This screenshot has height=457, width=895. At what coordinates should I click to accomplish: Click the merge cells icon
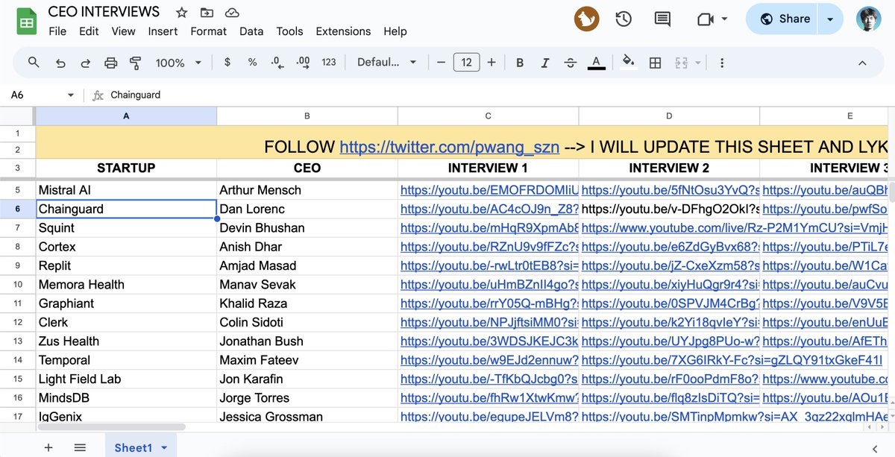(681, 63)
